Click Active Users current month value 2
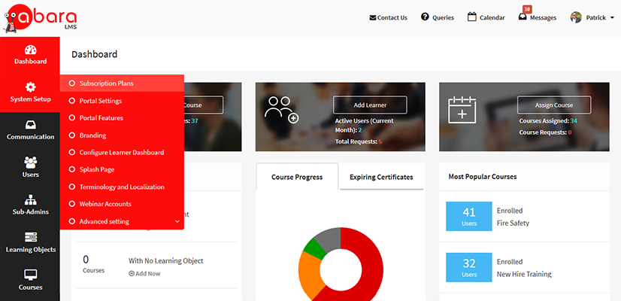This screenshot has width=621, height=301. tap(360, 129)
